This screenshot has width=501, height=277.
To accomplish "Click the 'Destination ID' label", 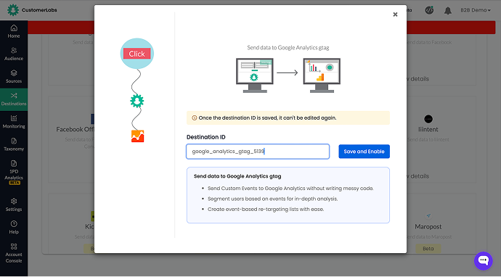I will point(205,137).
